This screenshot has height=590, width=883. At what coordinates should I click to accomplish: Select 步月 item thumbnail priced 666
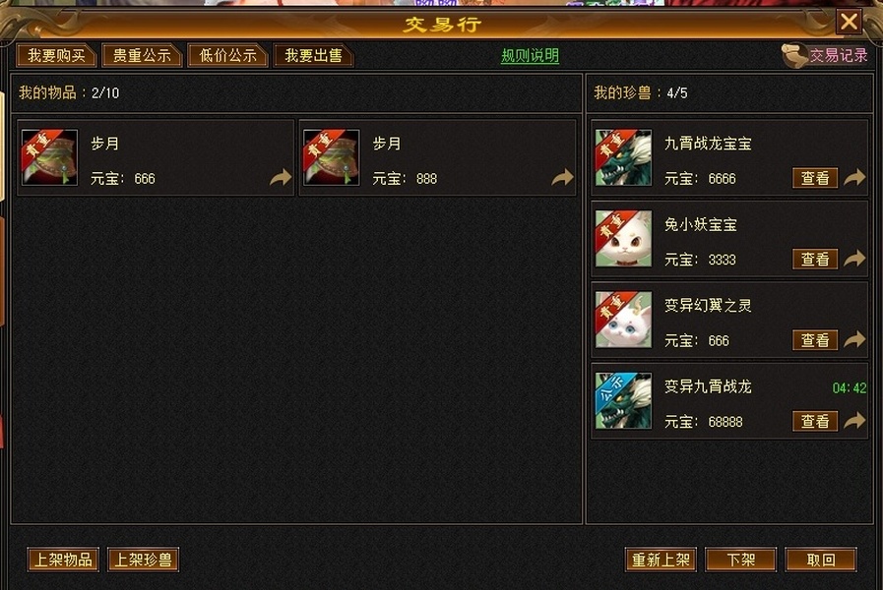click(49, 157)
